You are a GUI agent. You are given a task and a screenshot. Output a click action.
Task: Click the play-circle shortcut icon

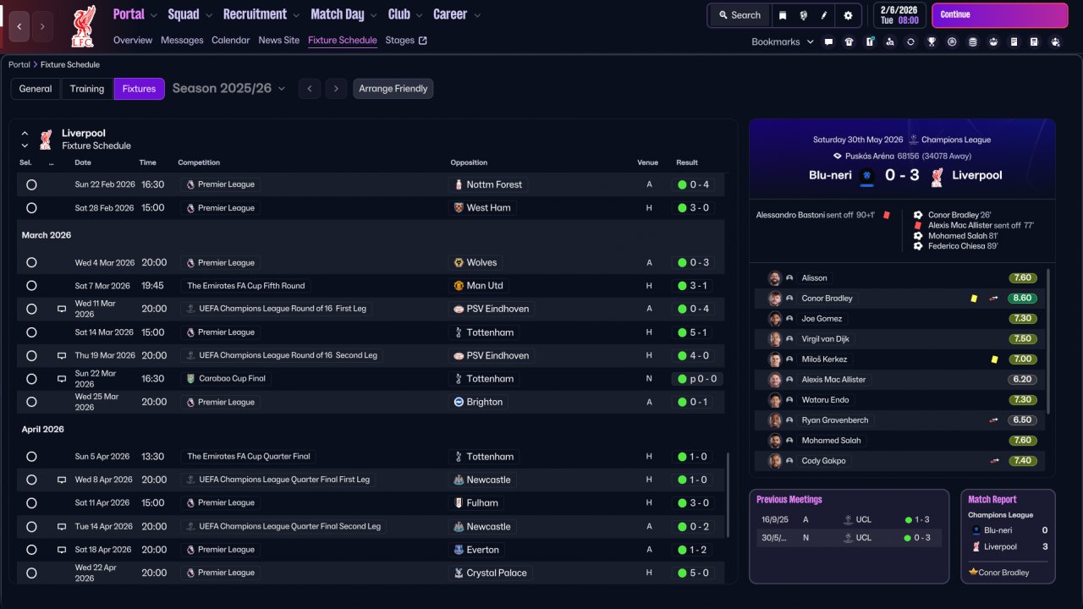952,41
